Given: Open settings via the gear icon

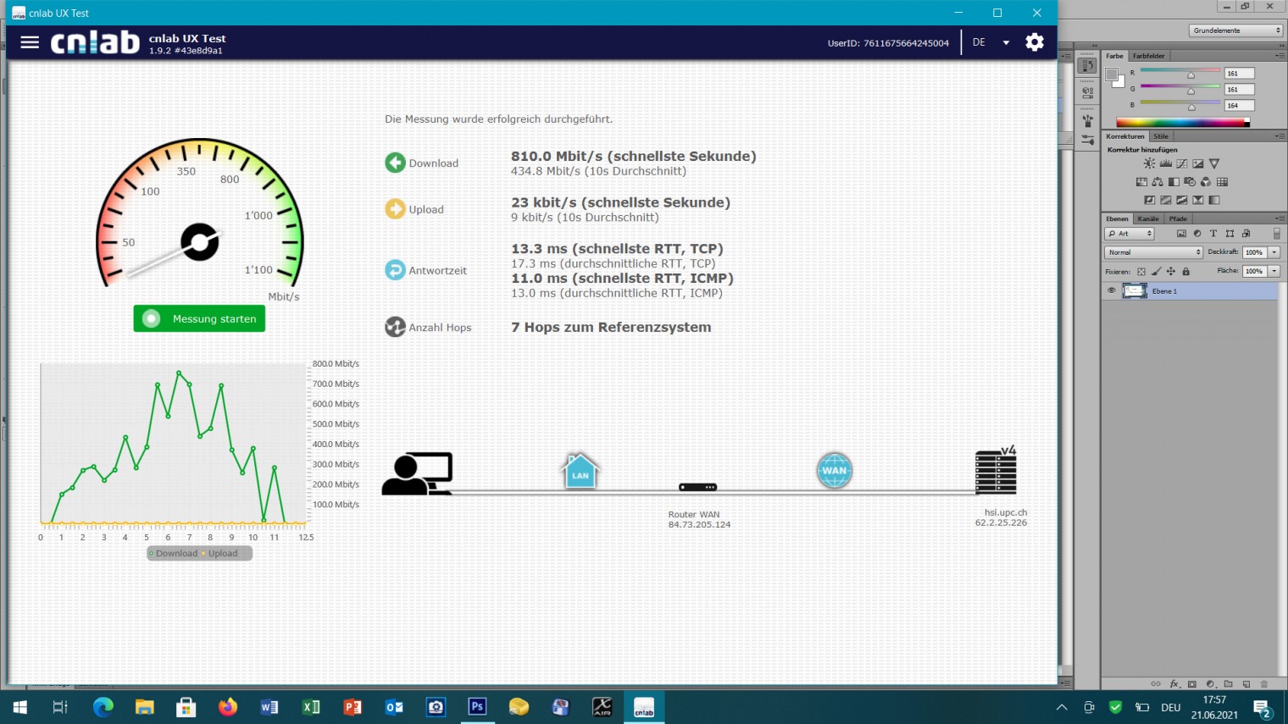Looking at the screenshot, I should pos(1034,42).
